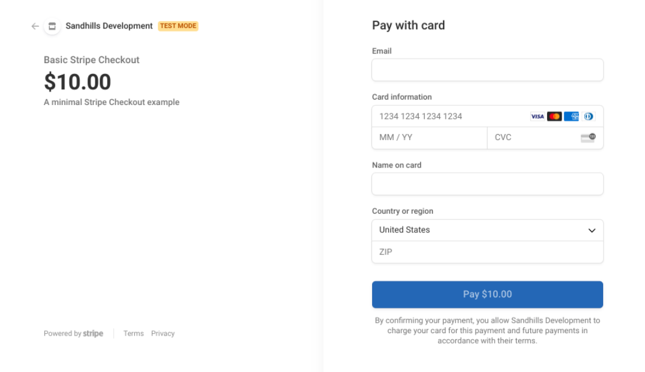The image size is (645, 372).
Task: Click the back arrow to return
Action: (x=35, y=26)
